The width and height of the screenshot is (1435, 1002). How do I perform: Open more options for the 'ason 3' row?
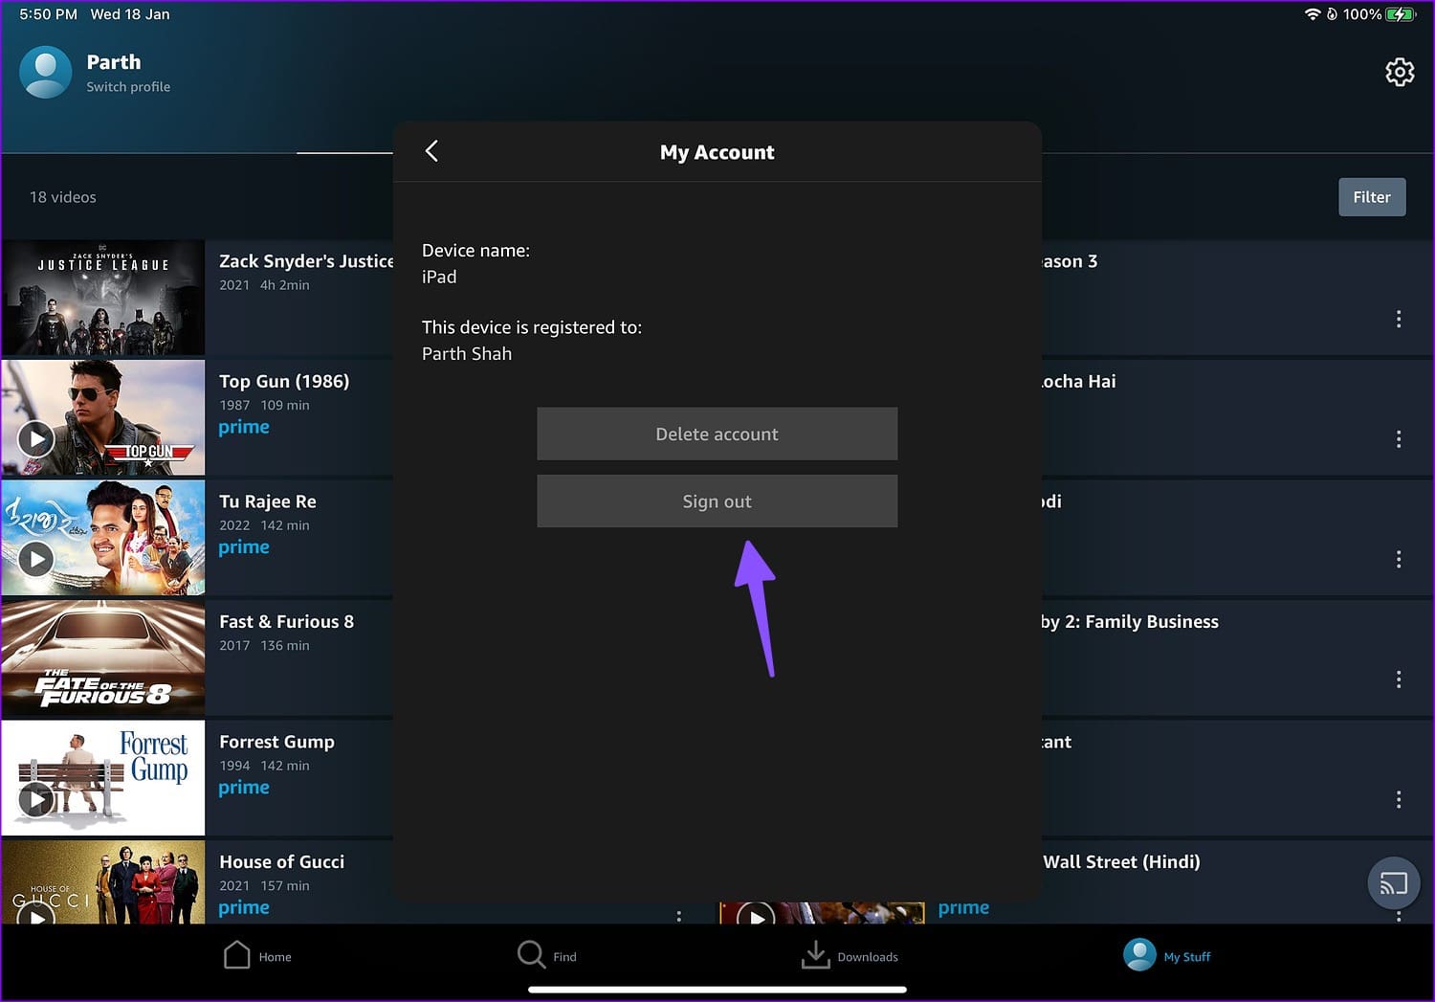1399,319
